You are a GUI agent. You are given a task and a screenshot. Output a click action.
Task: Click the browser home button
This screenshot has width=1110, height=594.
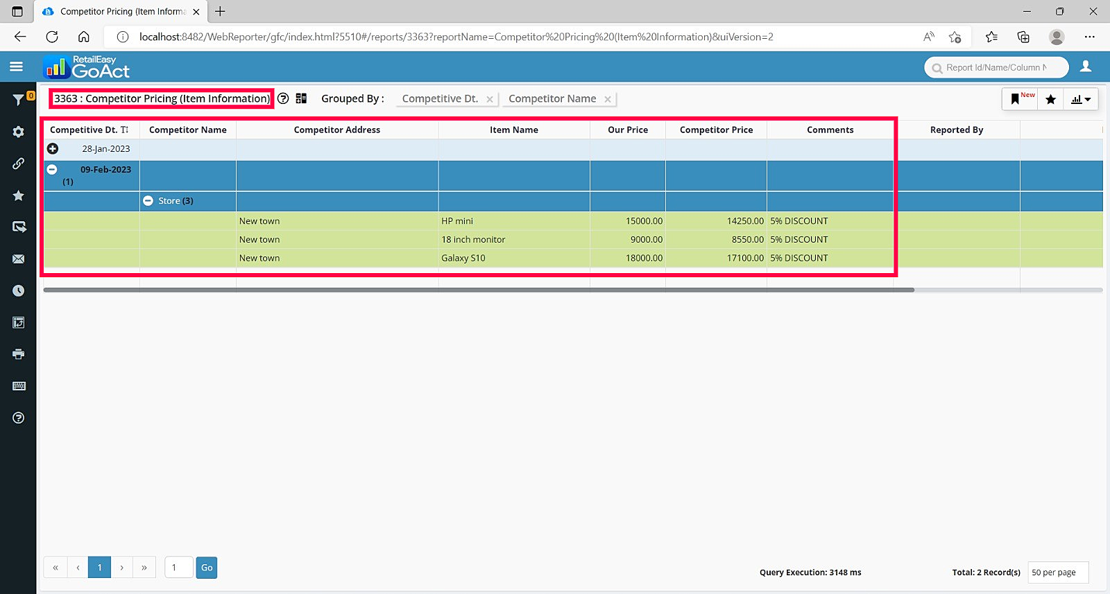[84, 37]
